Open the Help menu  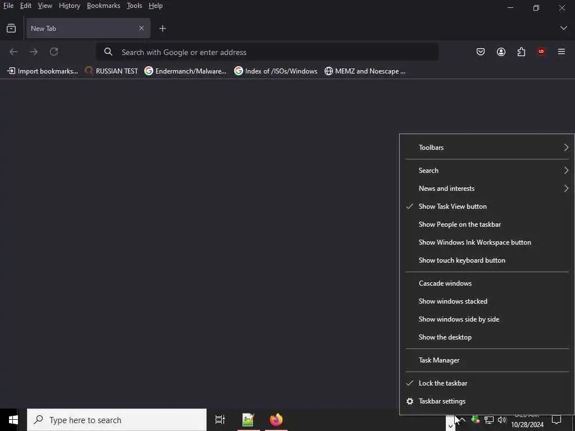click(x=156, y=6)
